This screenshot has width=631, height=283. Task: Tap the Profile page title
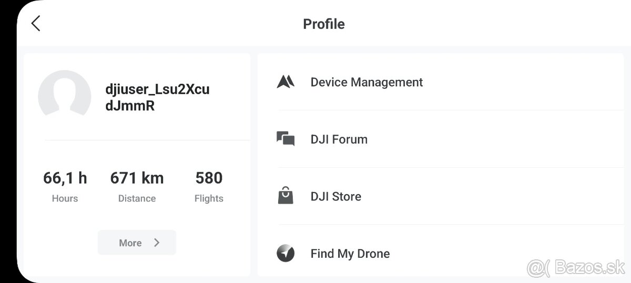(x=324, y=24)
